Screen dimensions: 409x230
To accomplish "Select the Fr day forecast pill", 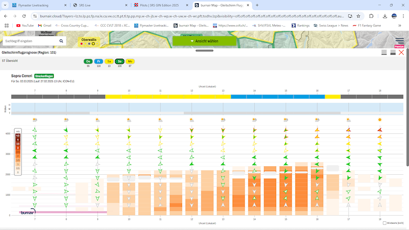I will pos(99,61).
